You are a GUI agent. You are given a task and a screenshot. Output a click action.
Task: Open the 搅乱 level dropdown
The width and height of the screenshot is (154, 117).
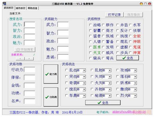coord(84,90)
